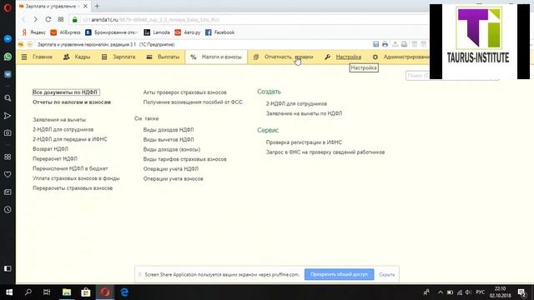Image resolution: width=534 pixels, height=300 pixels.
Task: Click the 1C logo icon in title row
Action: click(x=21, y=44)
